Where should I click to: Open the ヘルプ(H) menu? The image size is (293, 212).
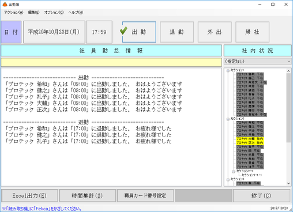pyautogui.click(x=76, y=13)
